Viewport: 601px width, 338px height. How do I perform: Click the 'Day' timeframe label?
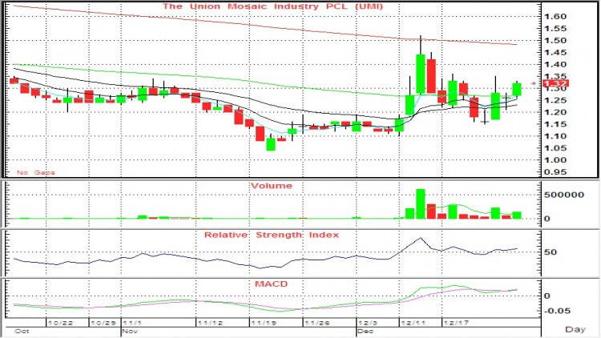pyautogui.click(x=575, y=329)
